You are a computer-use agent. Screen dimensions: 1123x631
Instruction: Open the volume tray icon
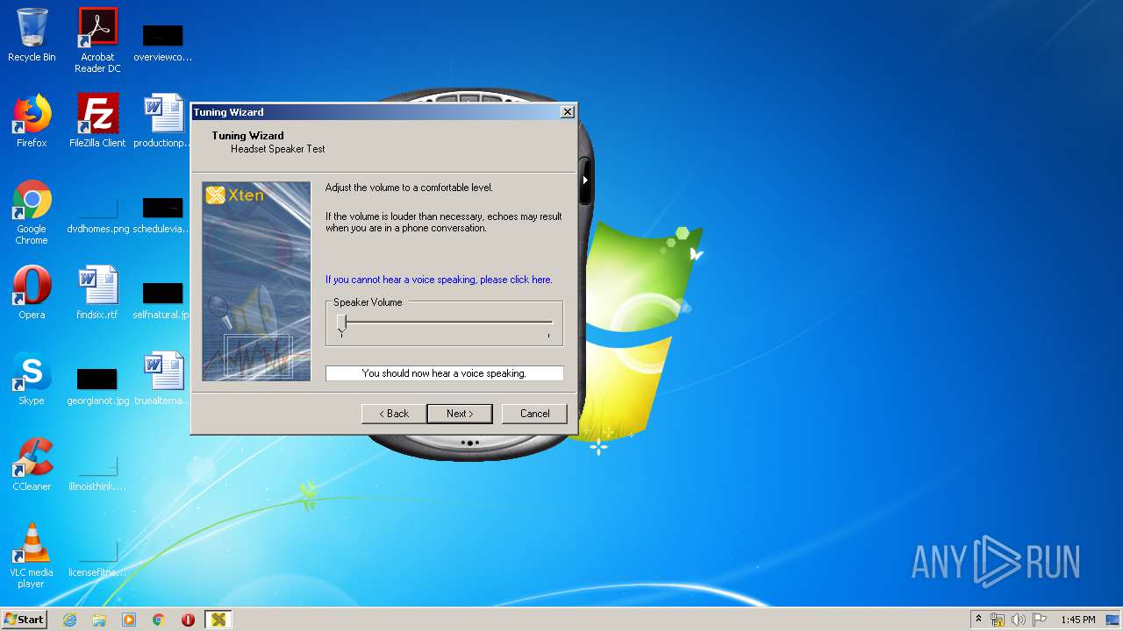(1019, 620)
